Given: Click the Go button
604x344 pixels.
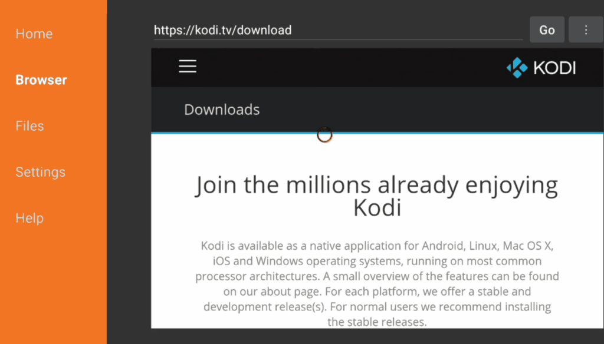Looking at the screenshot, I should [547, 29].
